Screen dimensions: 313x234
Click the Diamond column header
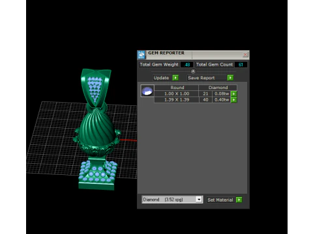218,88
